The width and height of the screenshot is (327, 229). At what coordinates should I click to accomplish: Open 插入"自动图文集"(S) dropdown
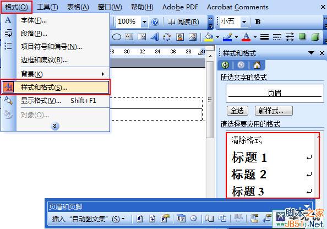[x=88, y=219]
